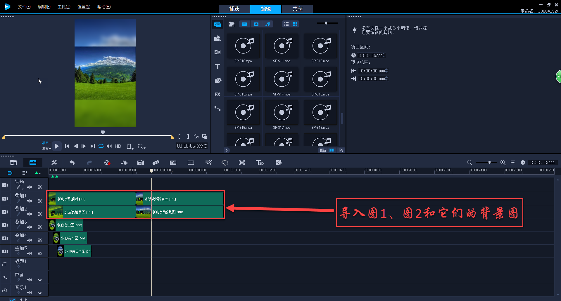Image resolution: width=561 pixels, height=301 pixels.
Task: Open the subtitle editor icon
Action: [173, 163]
